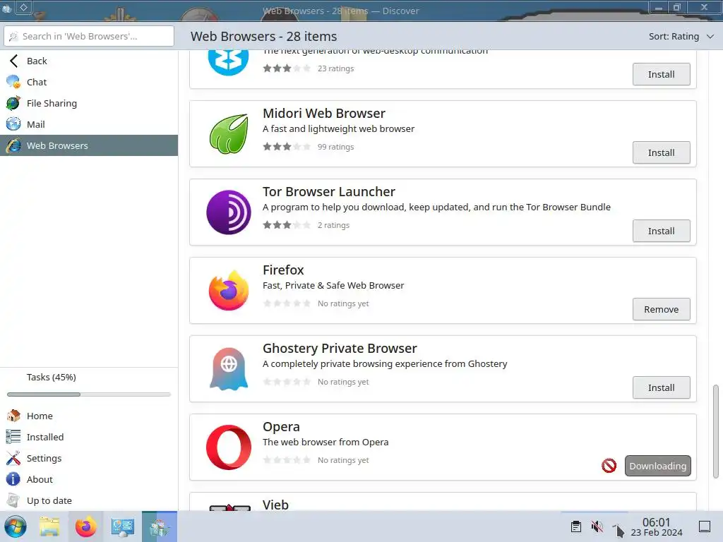Click the 'Firefox' title text

click(283, 270)
